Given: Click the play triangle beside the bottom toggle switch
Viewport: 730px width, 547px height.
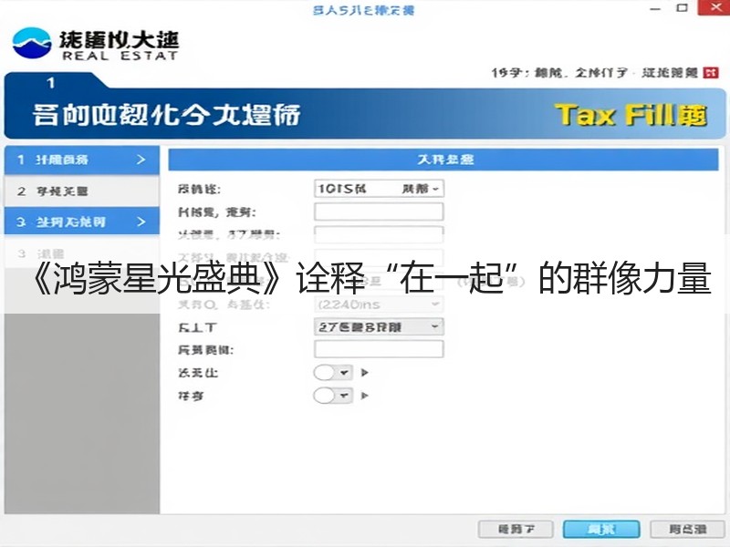Looking at the screenshot, I should 364,396.
